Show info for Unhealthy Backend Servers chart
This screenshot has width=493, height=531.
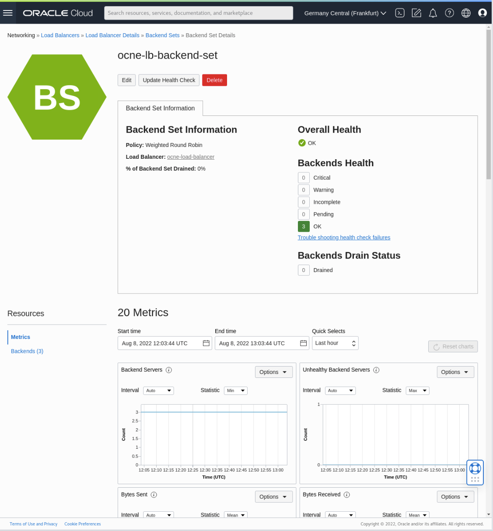point(376,370)
